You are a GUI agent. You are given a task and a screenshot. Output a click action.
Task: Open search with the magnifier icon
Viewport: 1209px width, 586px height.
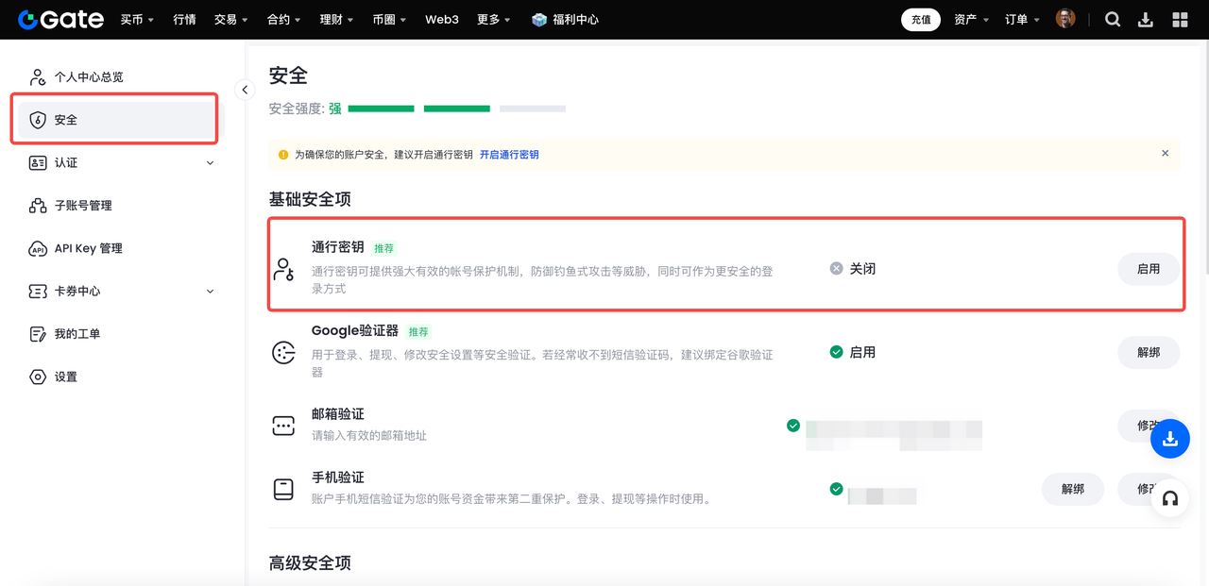coord(1113,19)
